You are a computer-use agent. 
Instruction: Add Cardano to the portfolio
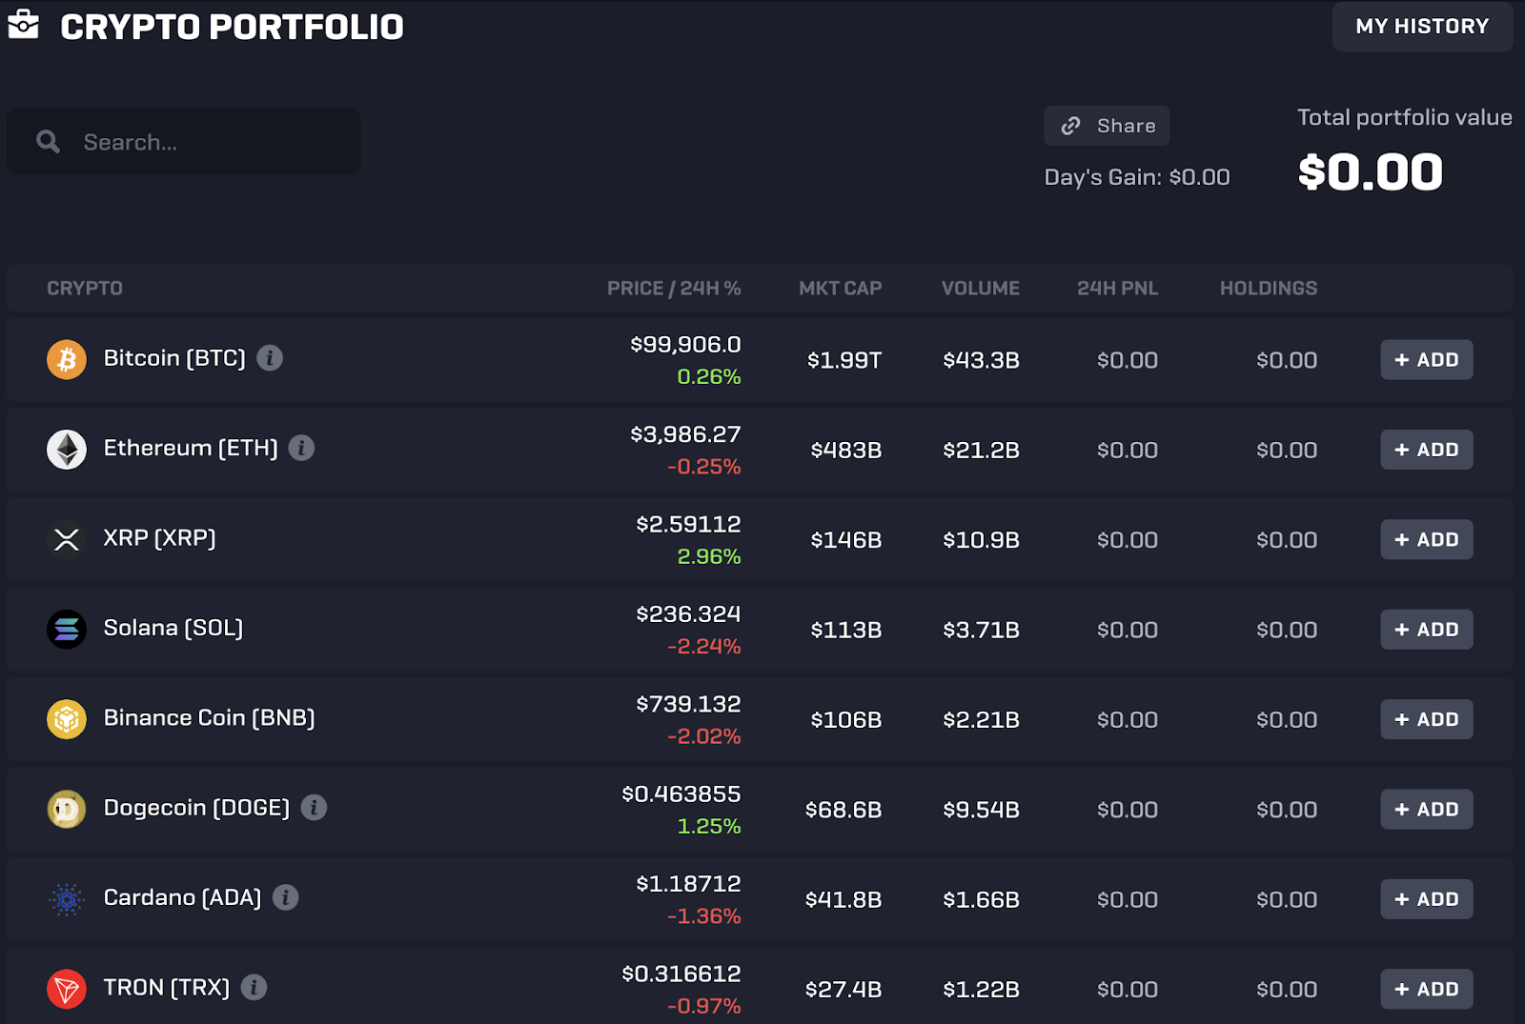[x=1427, y=899]
